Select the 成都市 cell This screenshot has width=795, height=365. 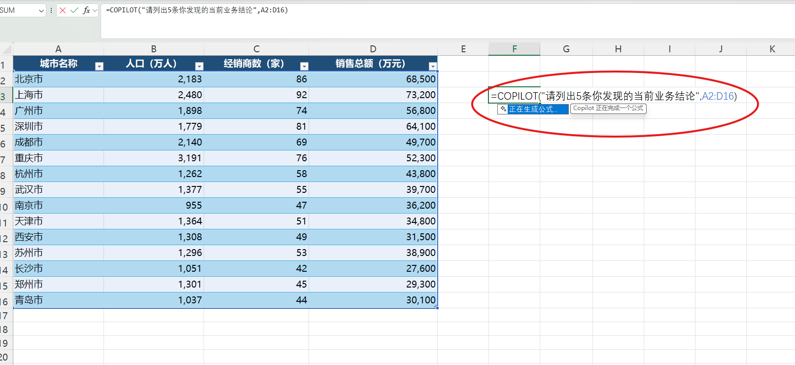(x=58, y=142)
